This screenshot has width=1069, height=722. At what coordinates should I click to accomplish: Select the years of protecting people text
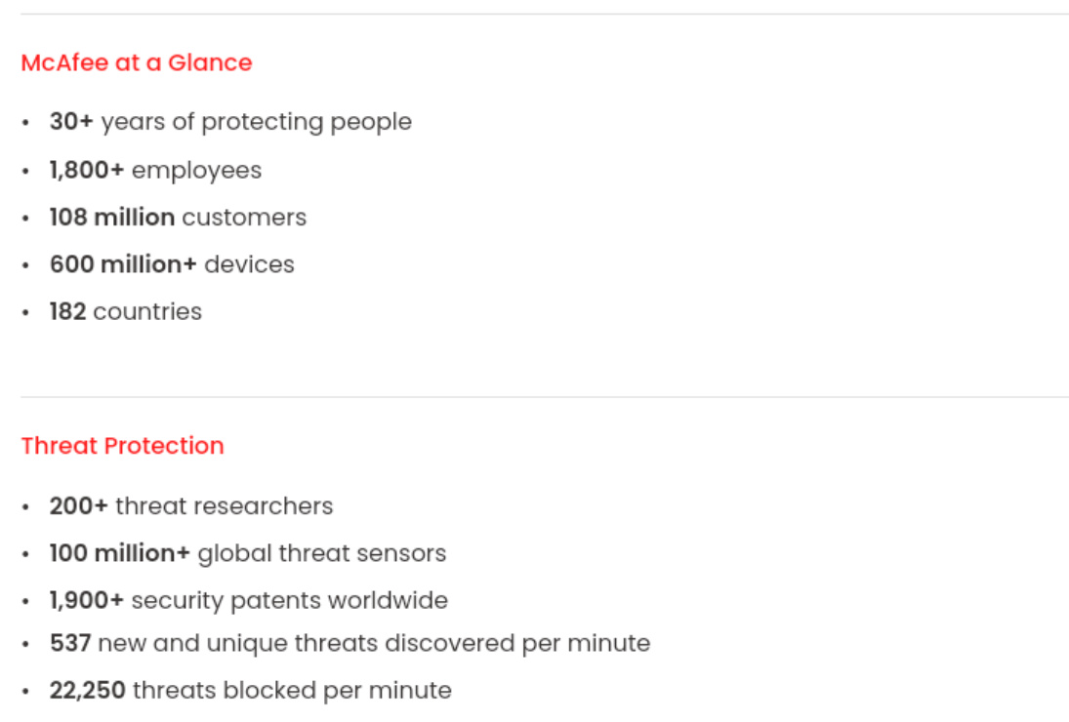tap(257, 122)
